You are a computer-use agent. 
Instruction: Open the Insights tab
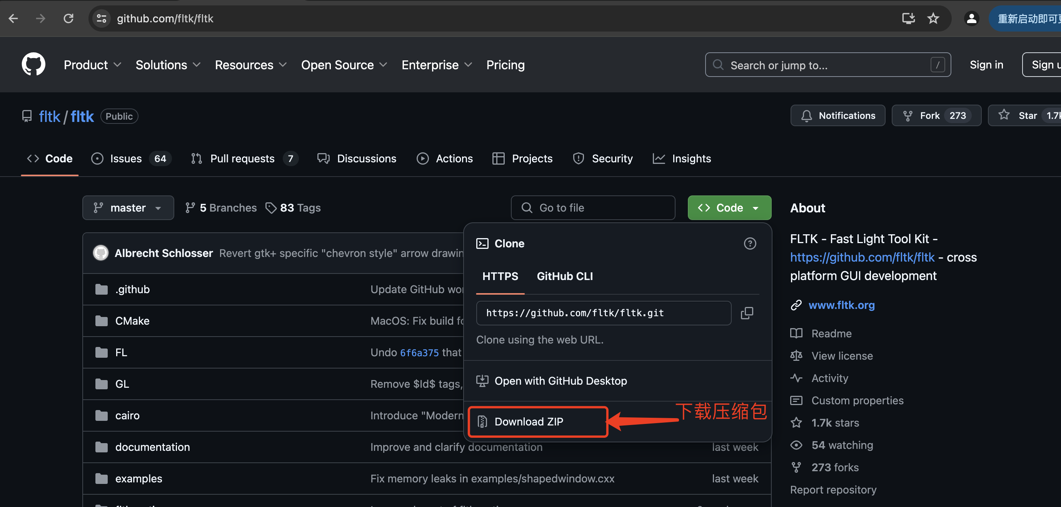(x=682, y=158)
